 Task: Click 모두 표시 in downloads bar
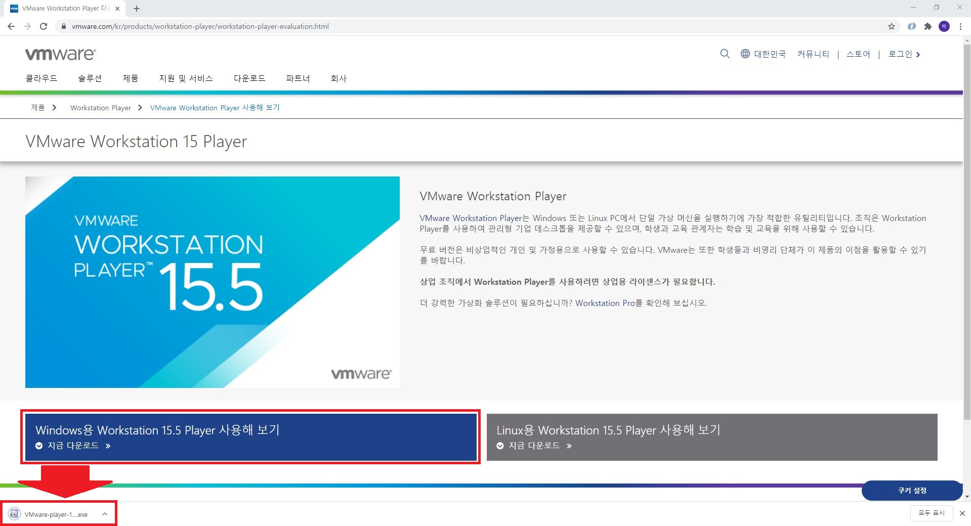932,513
